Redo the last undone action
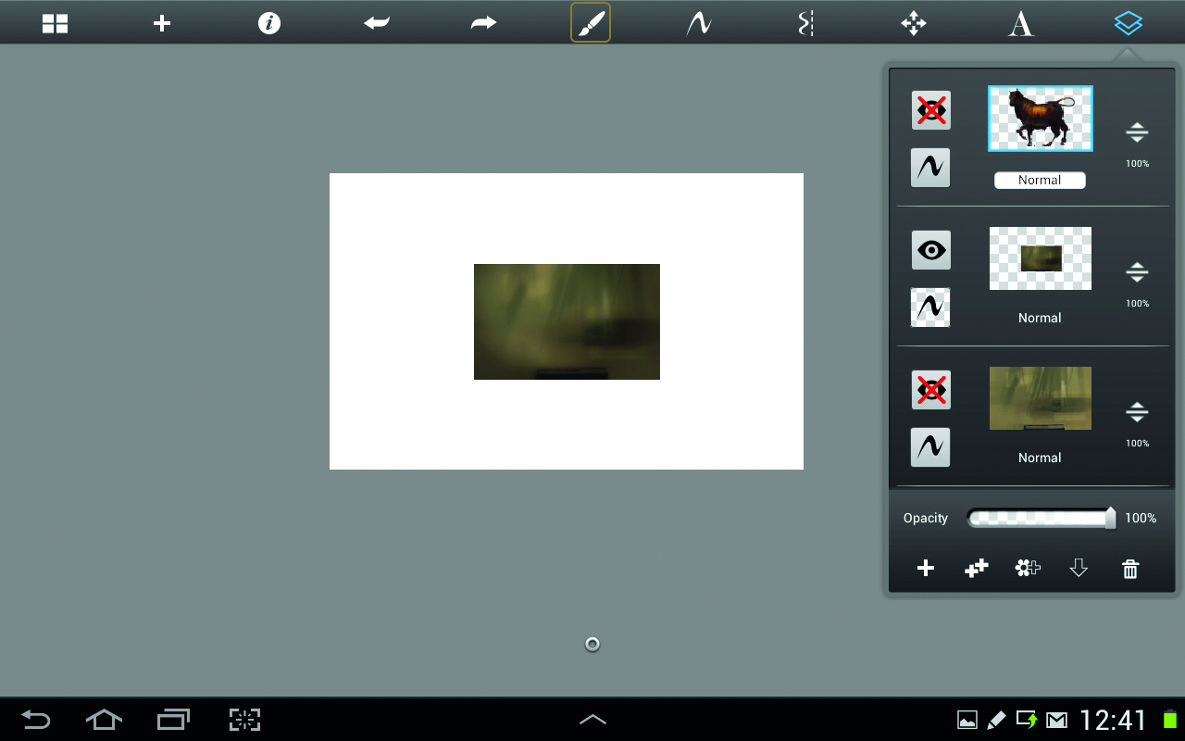Image resolution: width=1185 pixels, height=741 pixels. (483, 24)
